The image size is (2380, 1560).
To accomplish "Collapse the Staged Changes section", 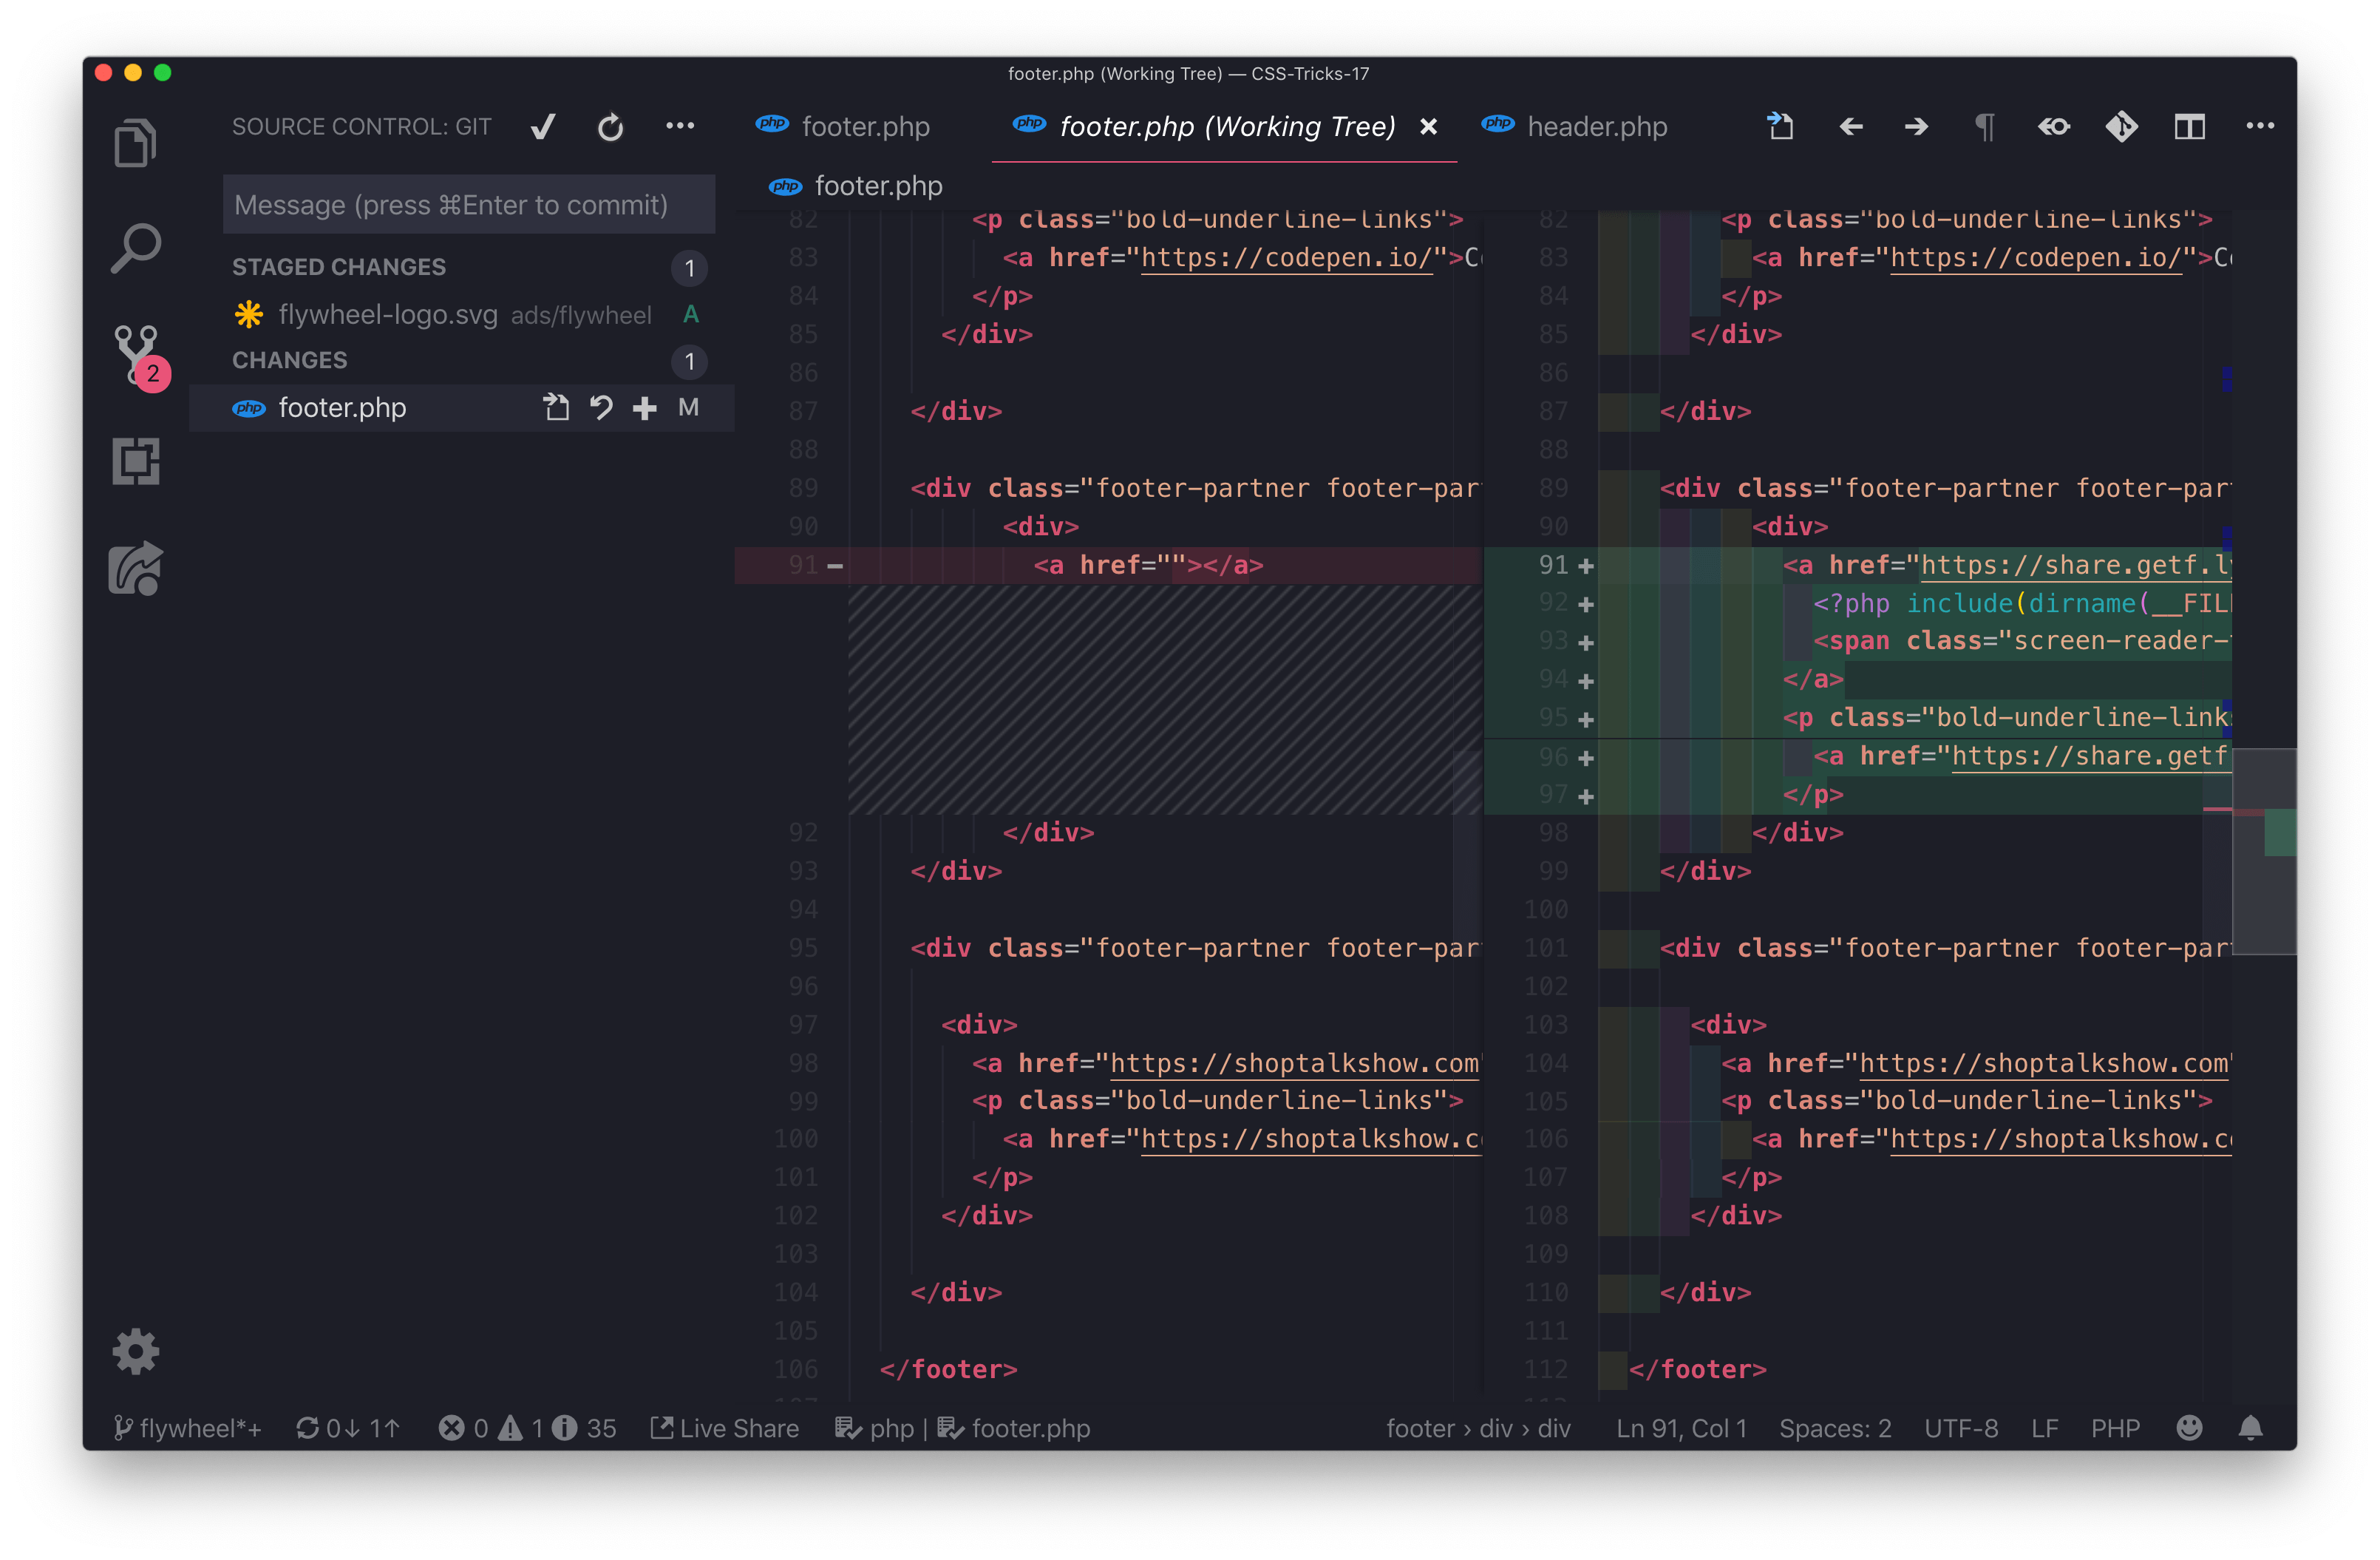I will pyautogui.click(x=339, y=267).
